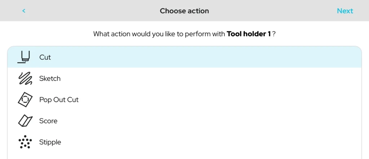Click the Stipple dots icon
369x159 pixels.
(25, 142)
